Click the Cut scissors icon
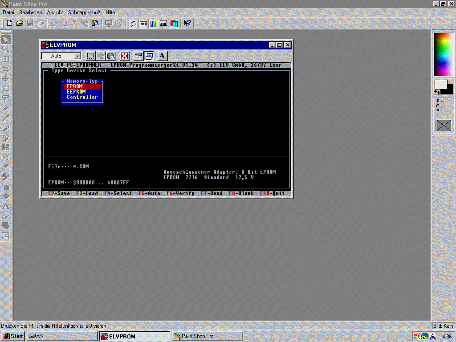Image resolution: width=456 pixels, height=342 pixels. (75, 23)
